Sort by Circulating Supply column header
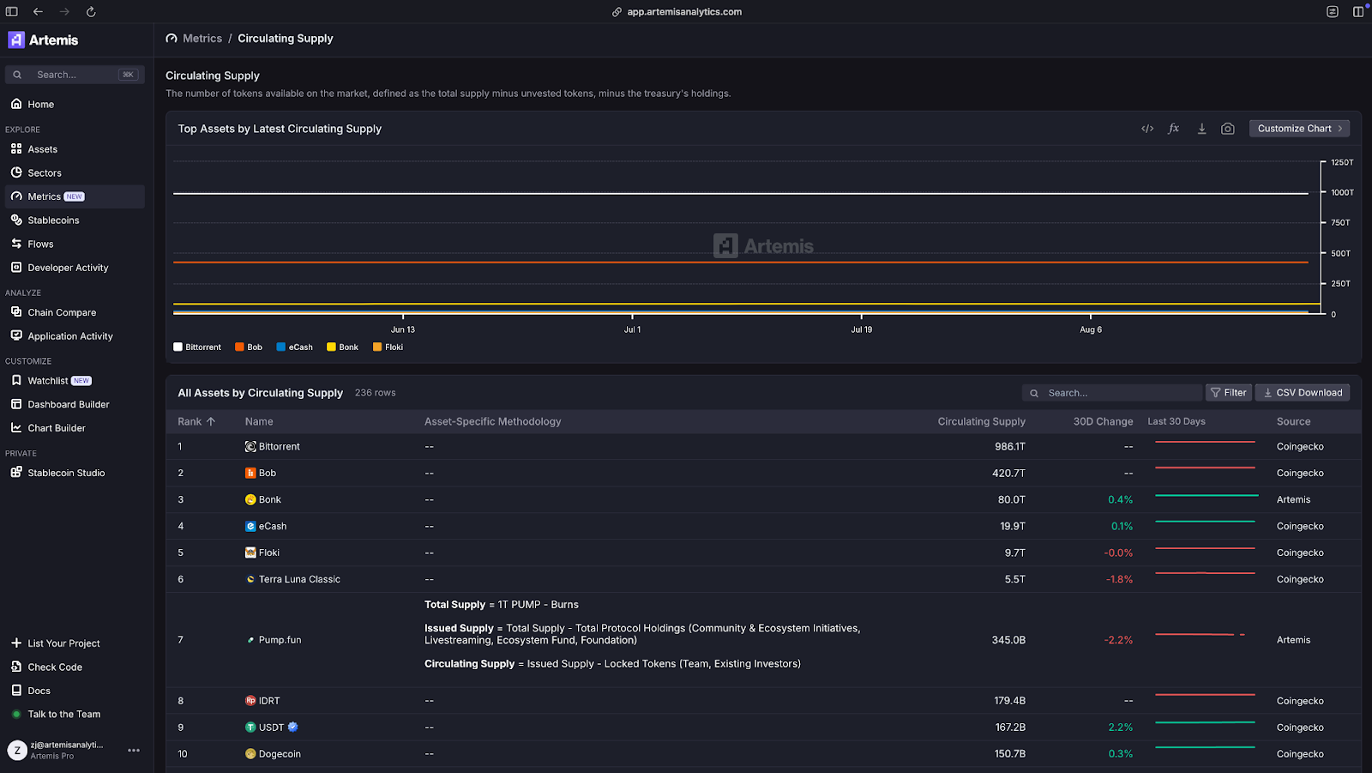 [x=981, y=421]
